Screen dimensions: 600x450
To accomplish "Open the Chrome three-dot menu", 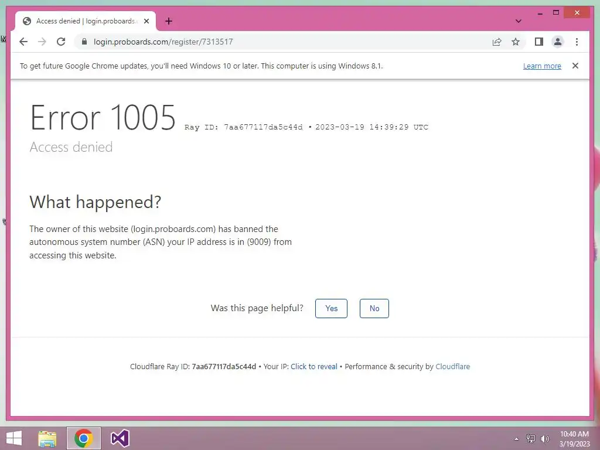I will tap(577, 42).
